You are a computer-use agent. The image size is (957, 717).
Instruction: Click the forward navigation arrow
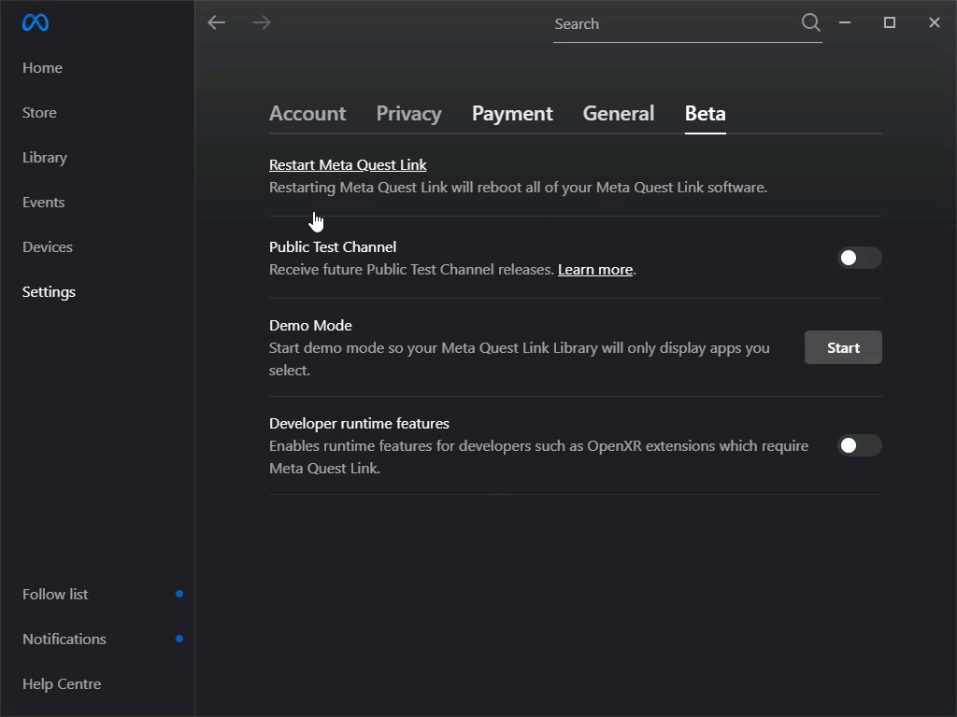point(262,22)
